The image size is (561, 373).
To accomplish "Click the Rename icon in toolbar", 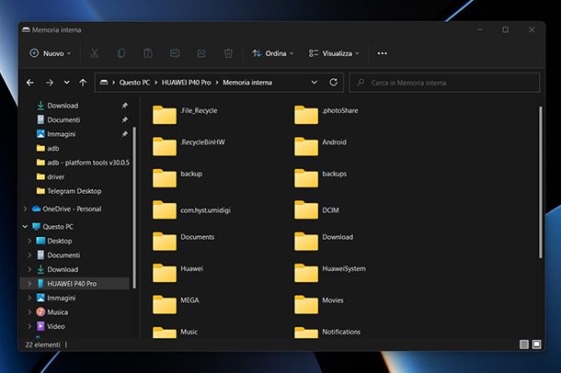I will 175,53.
